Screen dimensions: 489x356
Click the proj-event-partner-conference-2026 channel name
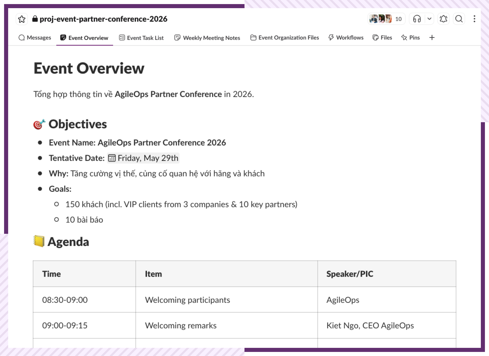[x=104, y=19]
